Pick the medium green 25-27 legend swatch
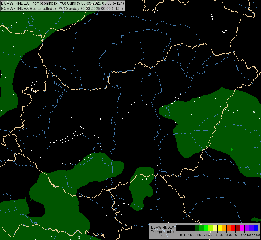This screenshot has height=240, width=261. click(x=202, y=228)
